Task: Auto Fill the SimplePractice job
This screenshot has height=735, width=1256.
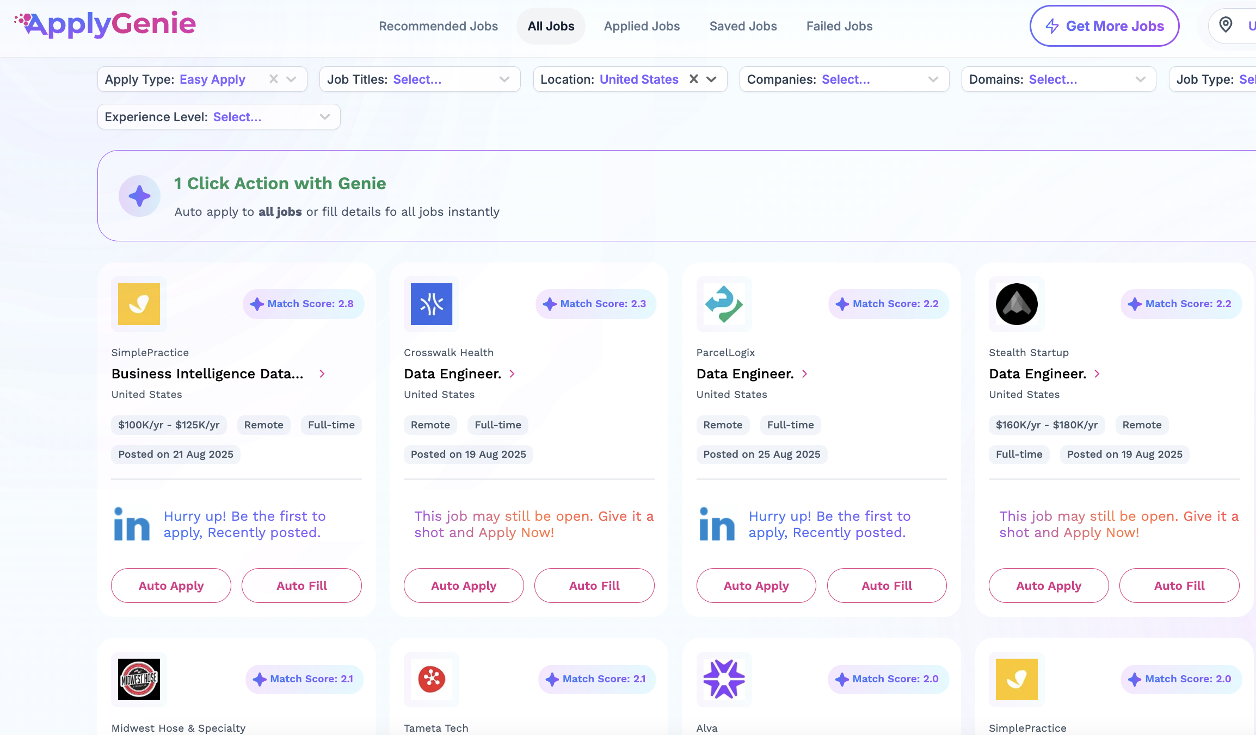Action: point(301,585)
